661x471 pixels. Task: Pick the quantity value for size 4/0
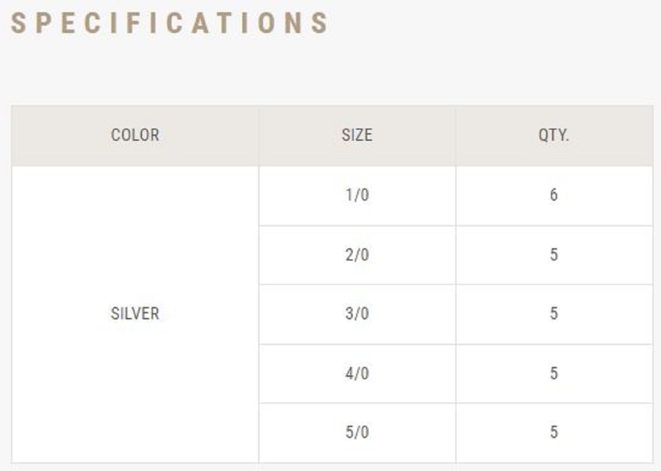[554, 373]
